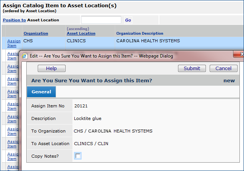Click the item number 20121 value

81,106
